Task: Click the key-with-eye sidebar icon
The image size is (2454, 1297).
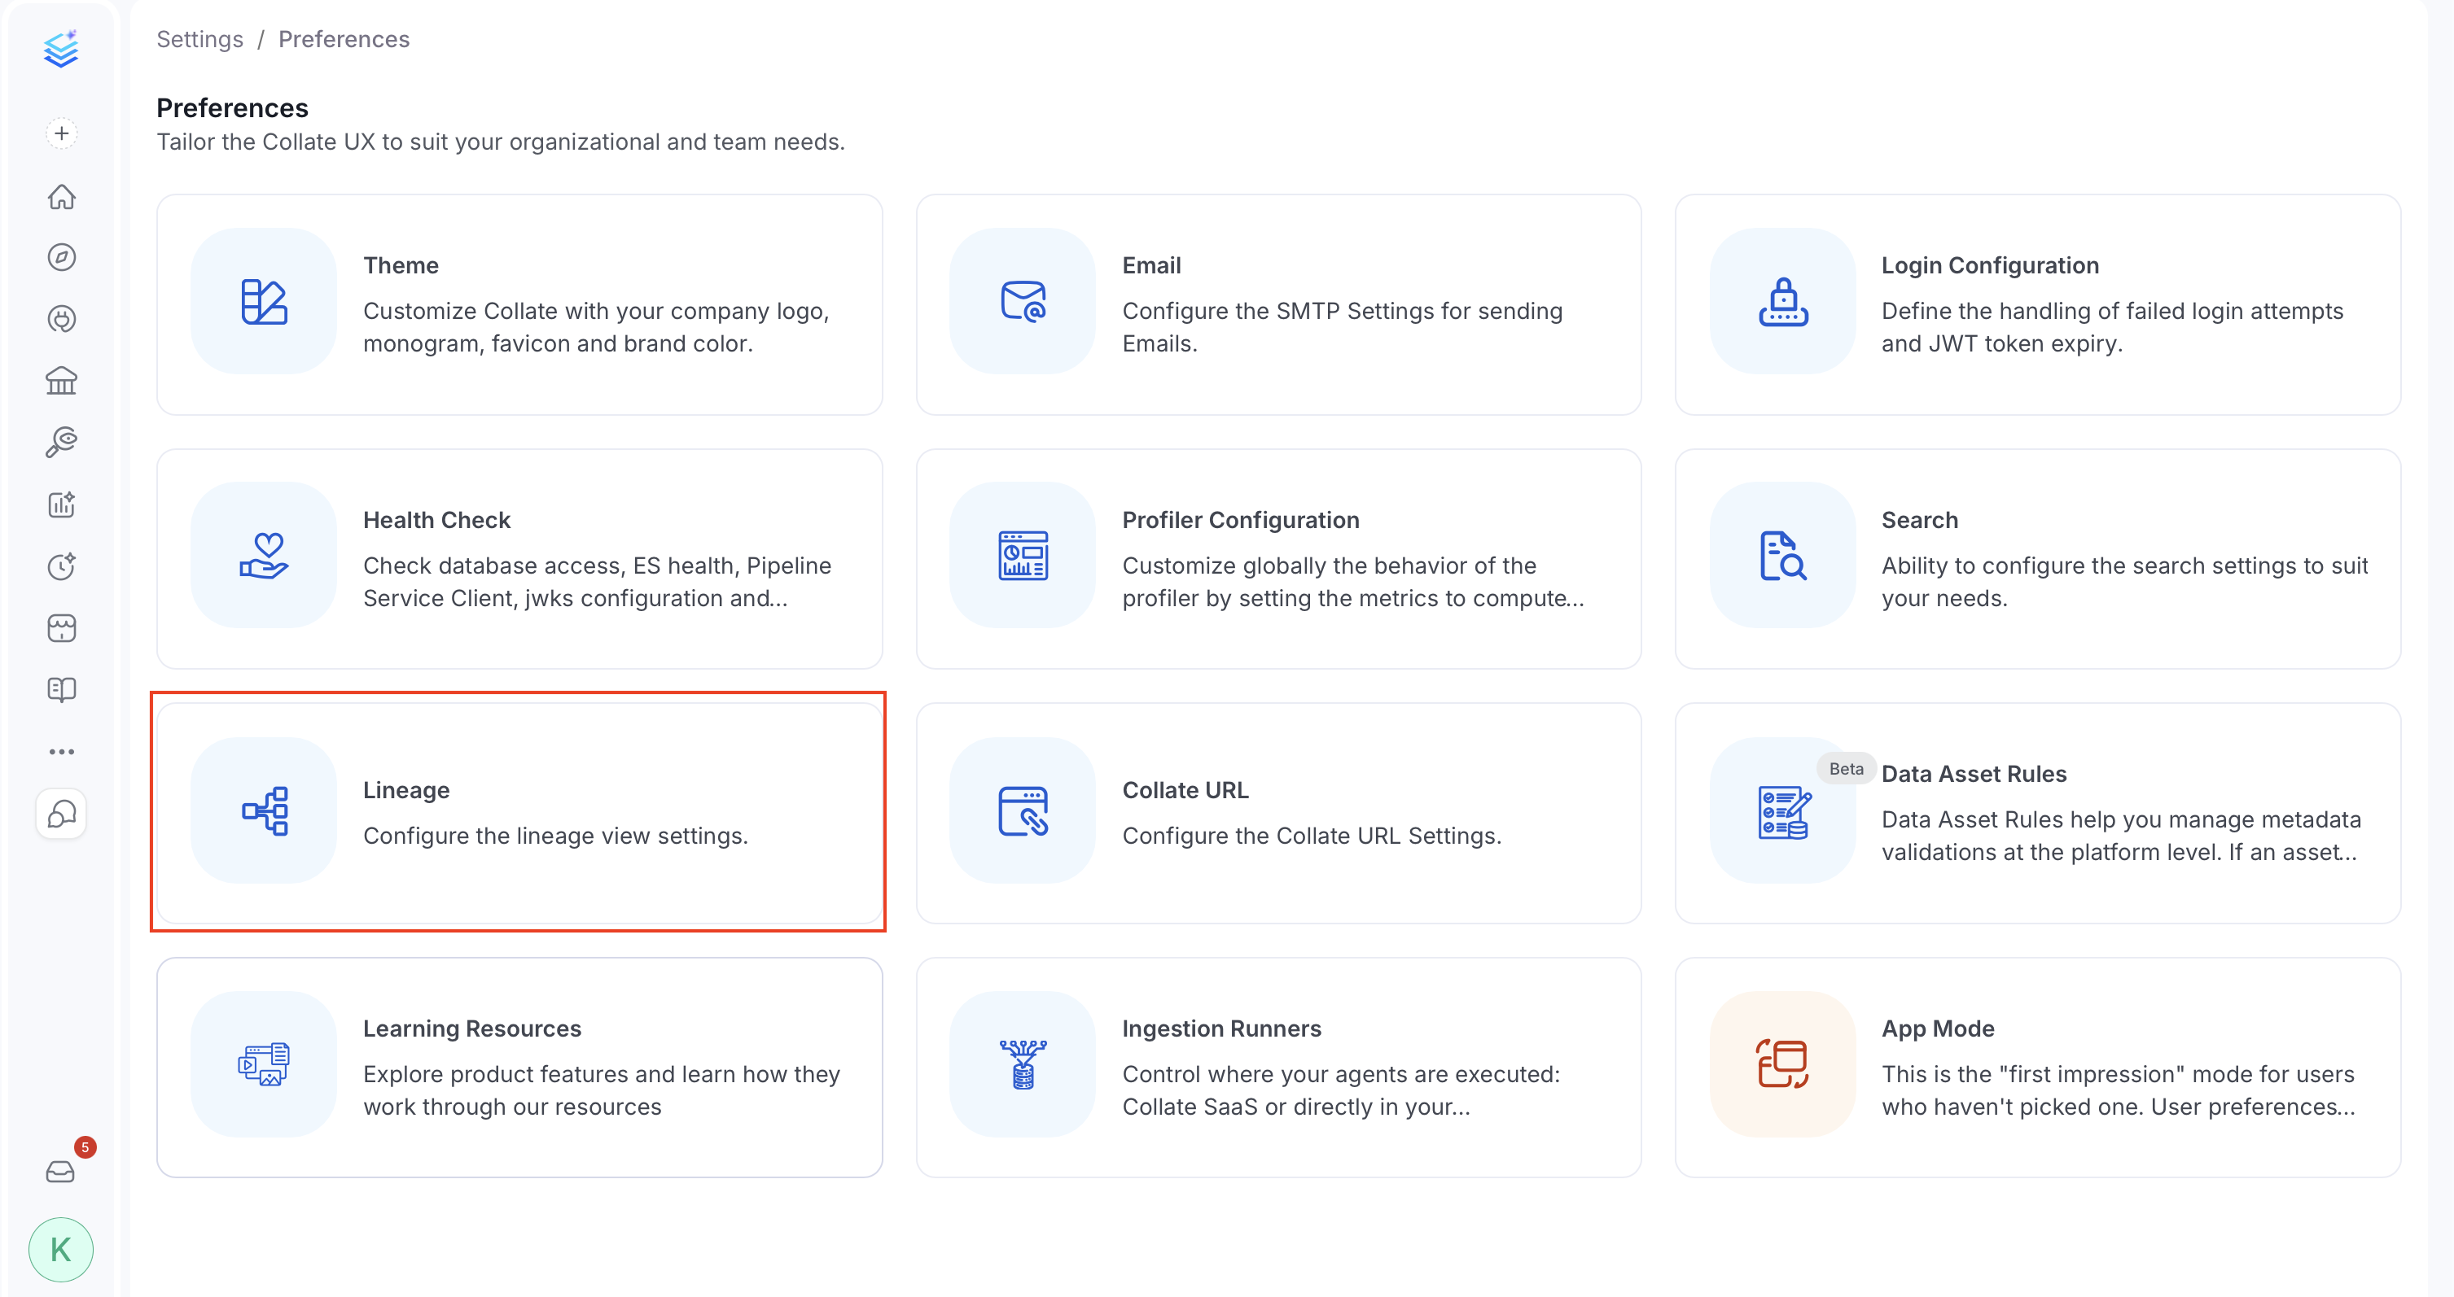Action: [x=62, y=442]
